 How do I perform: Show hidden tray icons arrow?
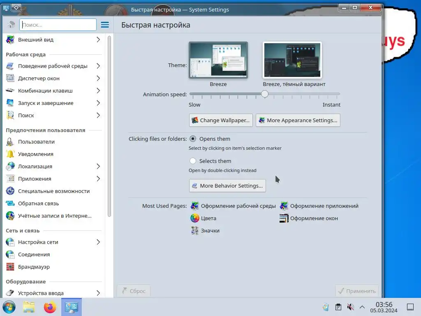coord(362,307)
